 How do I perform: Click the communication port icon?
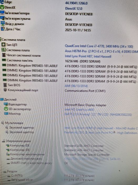point(5,90)
